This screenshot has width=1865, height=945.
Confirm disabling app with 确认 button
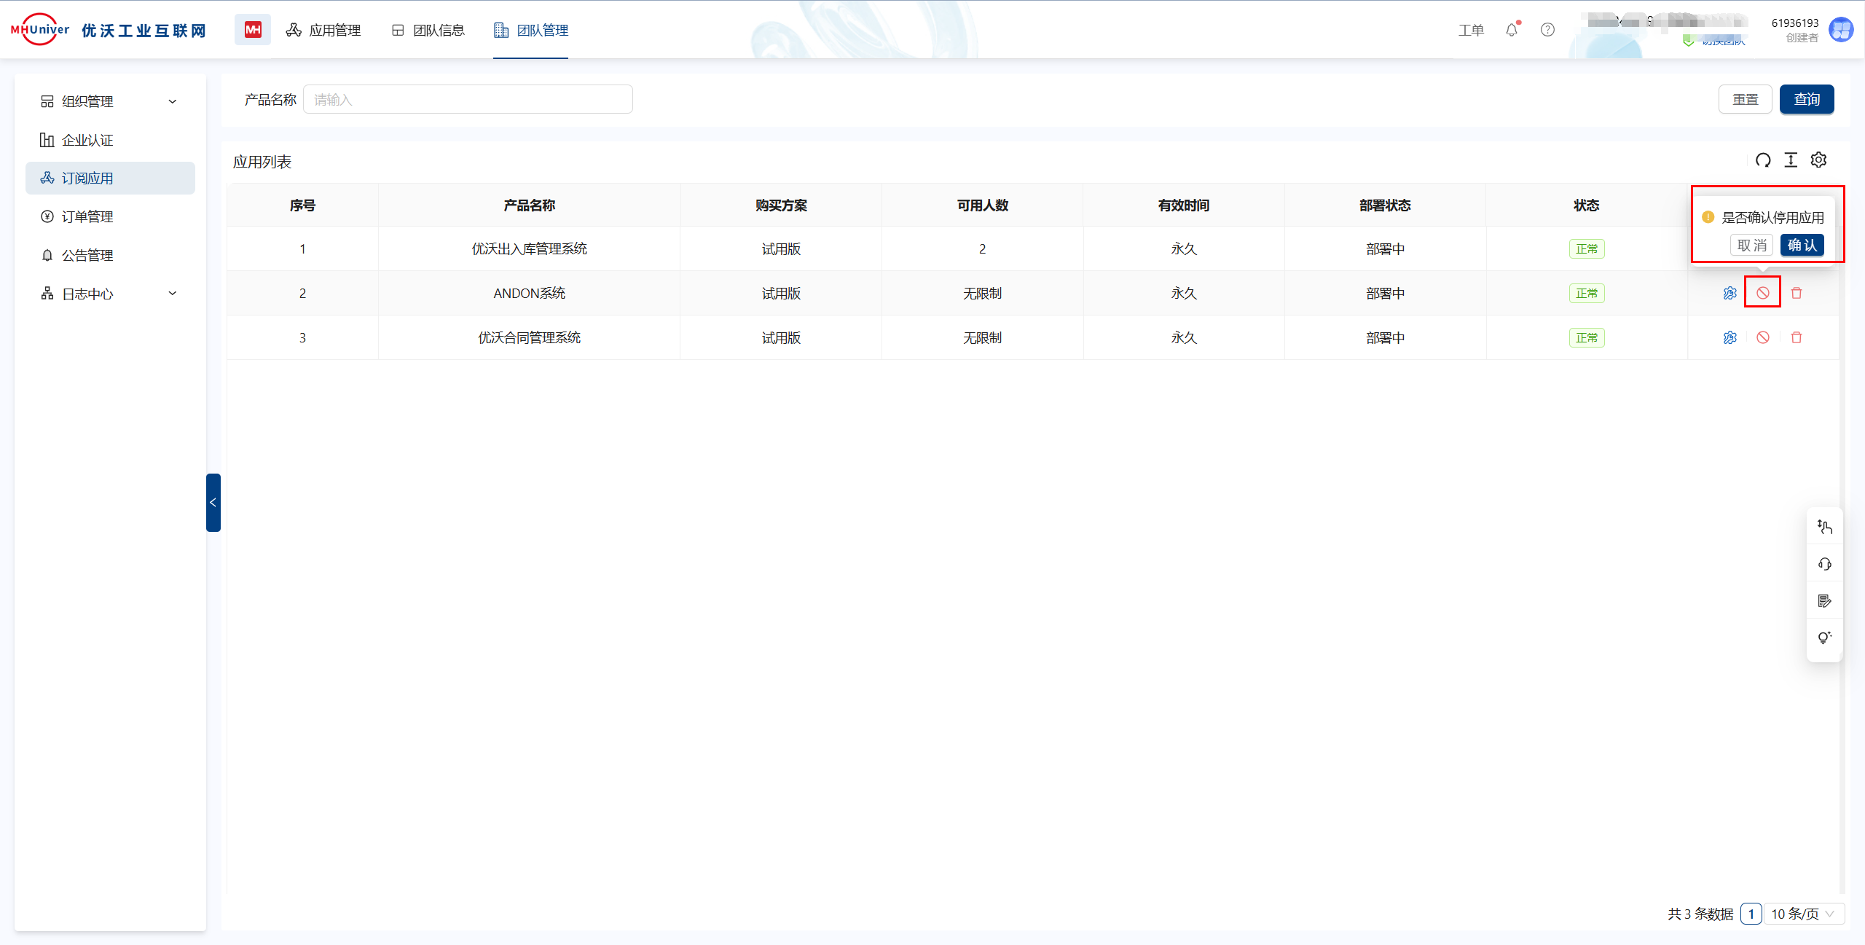pos(1802,245)
